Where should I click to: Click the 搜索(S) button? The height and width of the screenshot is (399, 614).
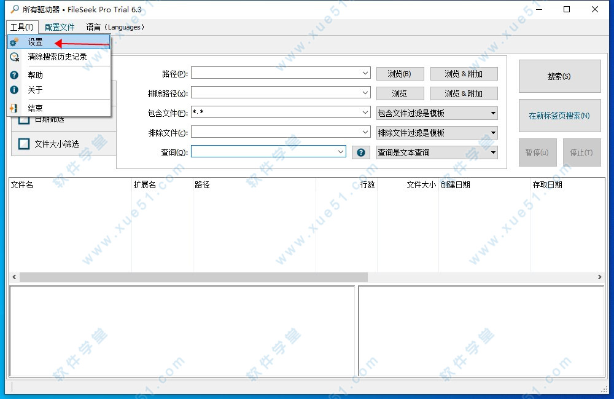click(559, 76)
